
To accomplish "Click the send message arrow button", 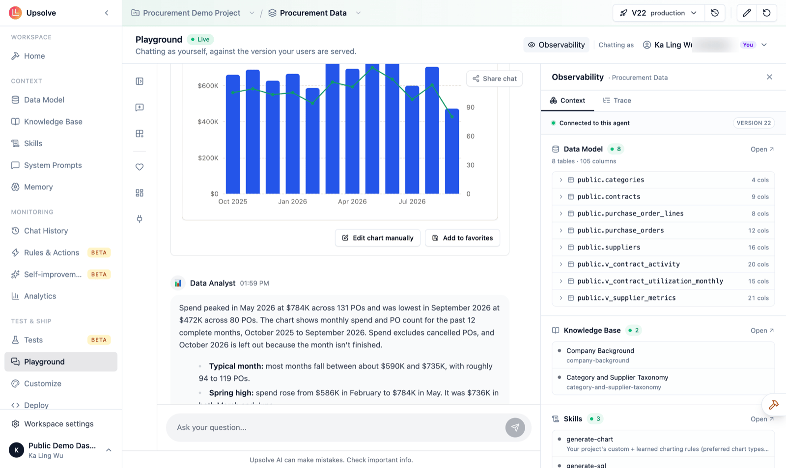I will click(x=515, y=427).
